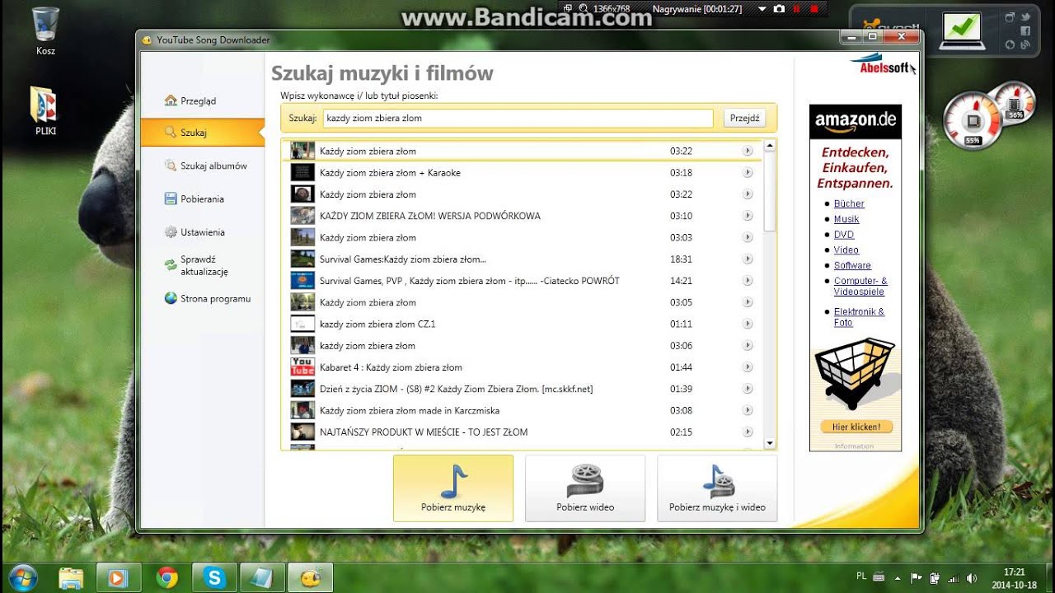This screenshot has width=1055, height=593.
Task: Click the RSS feed icon on the avast gadget
Action: click(x=1026, y=44)
